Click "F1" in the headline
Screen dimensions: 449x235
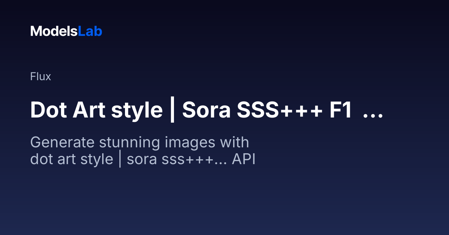point(340,110)
